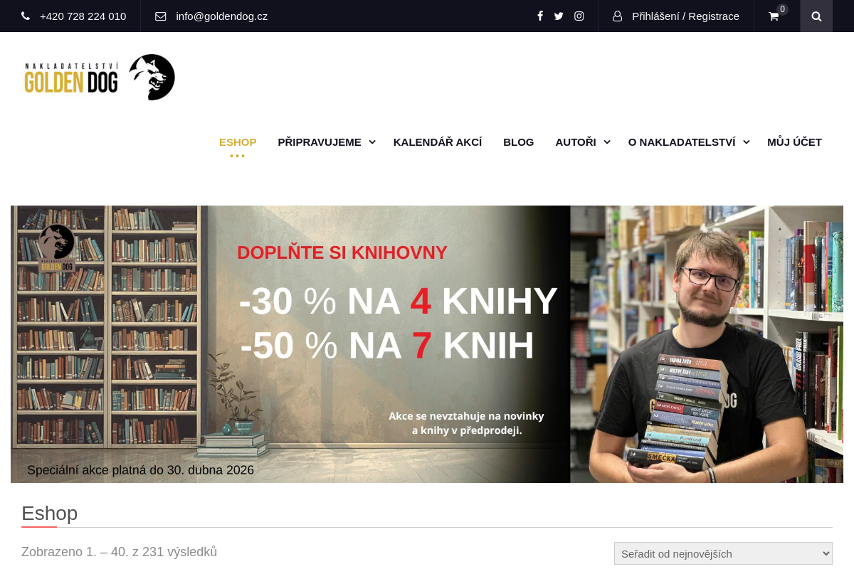Image resolution: width=854 pixels, height=569 pixels.
Task: Open the Můj účet menu item
Action: [x=794, y=142]
